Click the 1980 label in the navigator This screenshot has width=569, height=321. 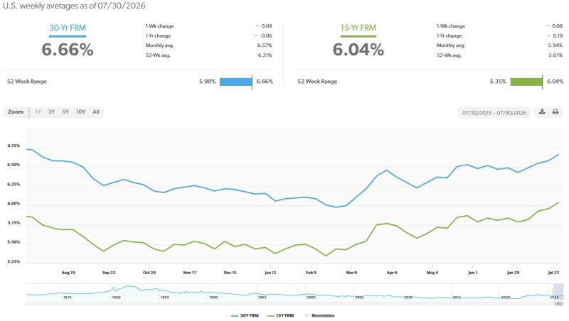(x=116, y=297)
